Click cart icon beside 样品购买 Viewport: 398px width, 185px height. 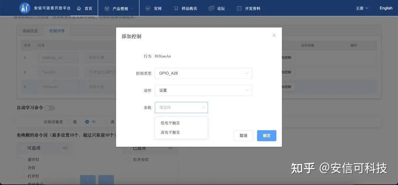coord(176,8)
